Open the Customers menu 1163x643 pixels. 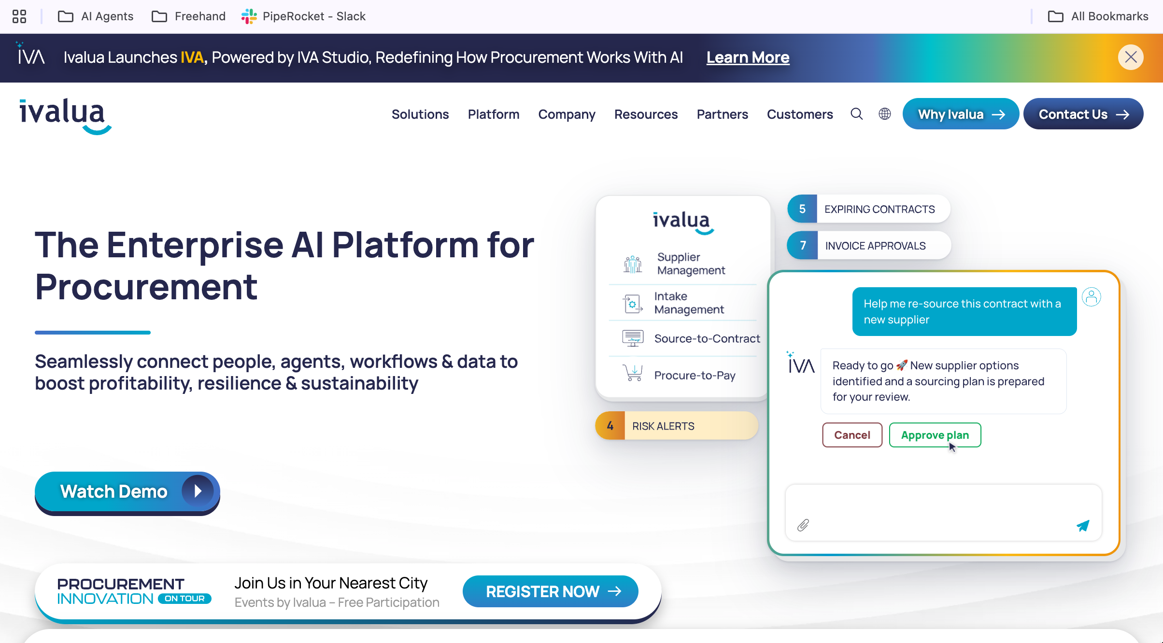(800, 114)
